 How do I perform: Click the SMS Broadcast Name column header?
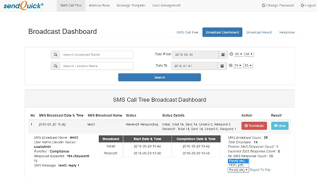point(105,115)
